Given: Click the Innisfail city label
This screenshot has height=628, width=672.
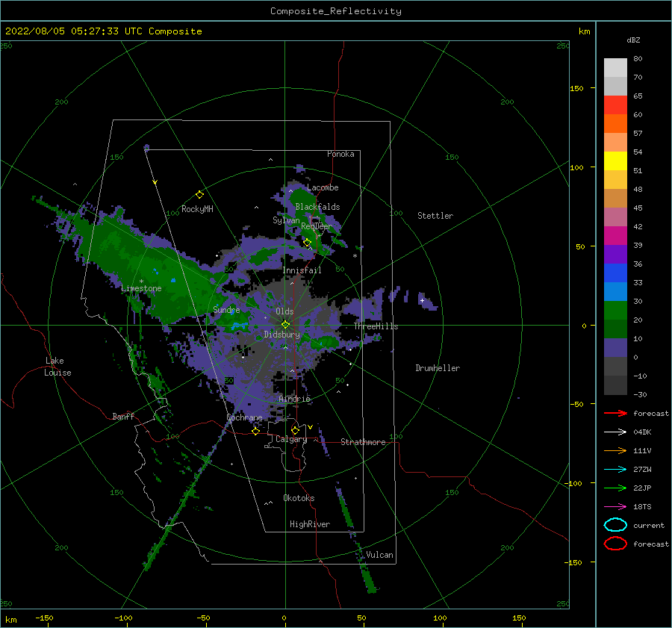Looking at the screenshot, I should (x=302, y=270).
